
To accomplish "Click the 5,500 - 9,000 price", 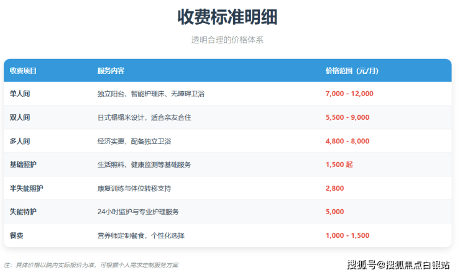I will point(347,117).
